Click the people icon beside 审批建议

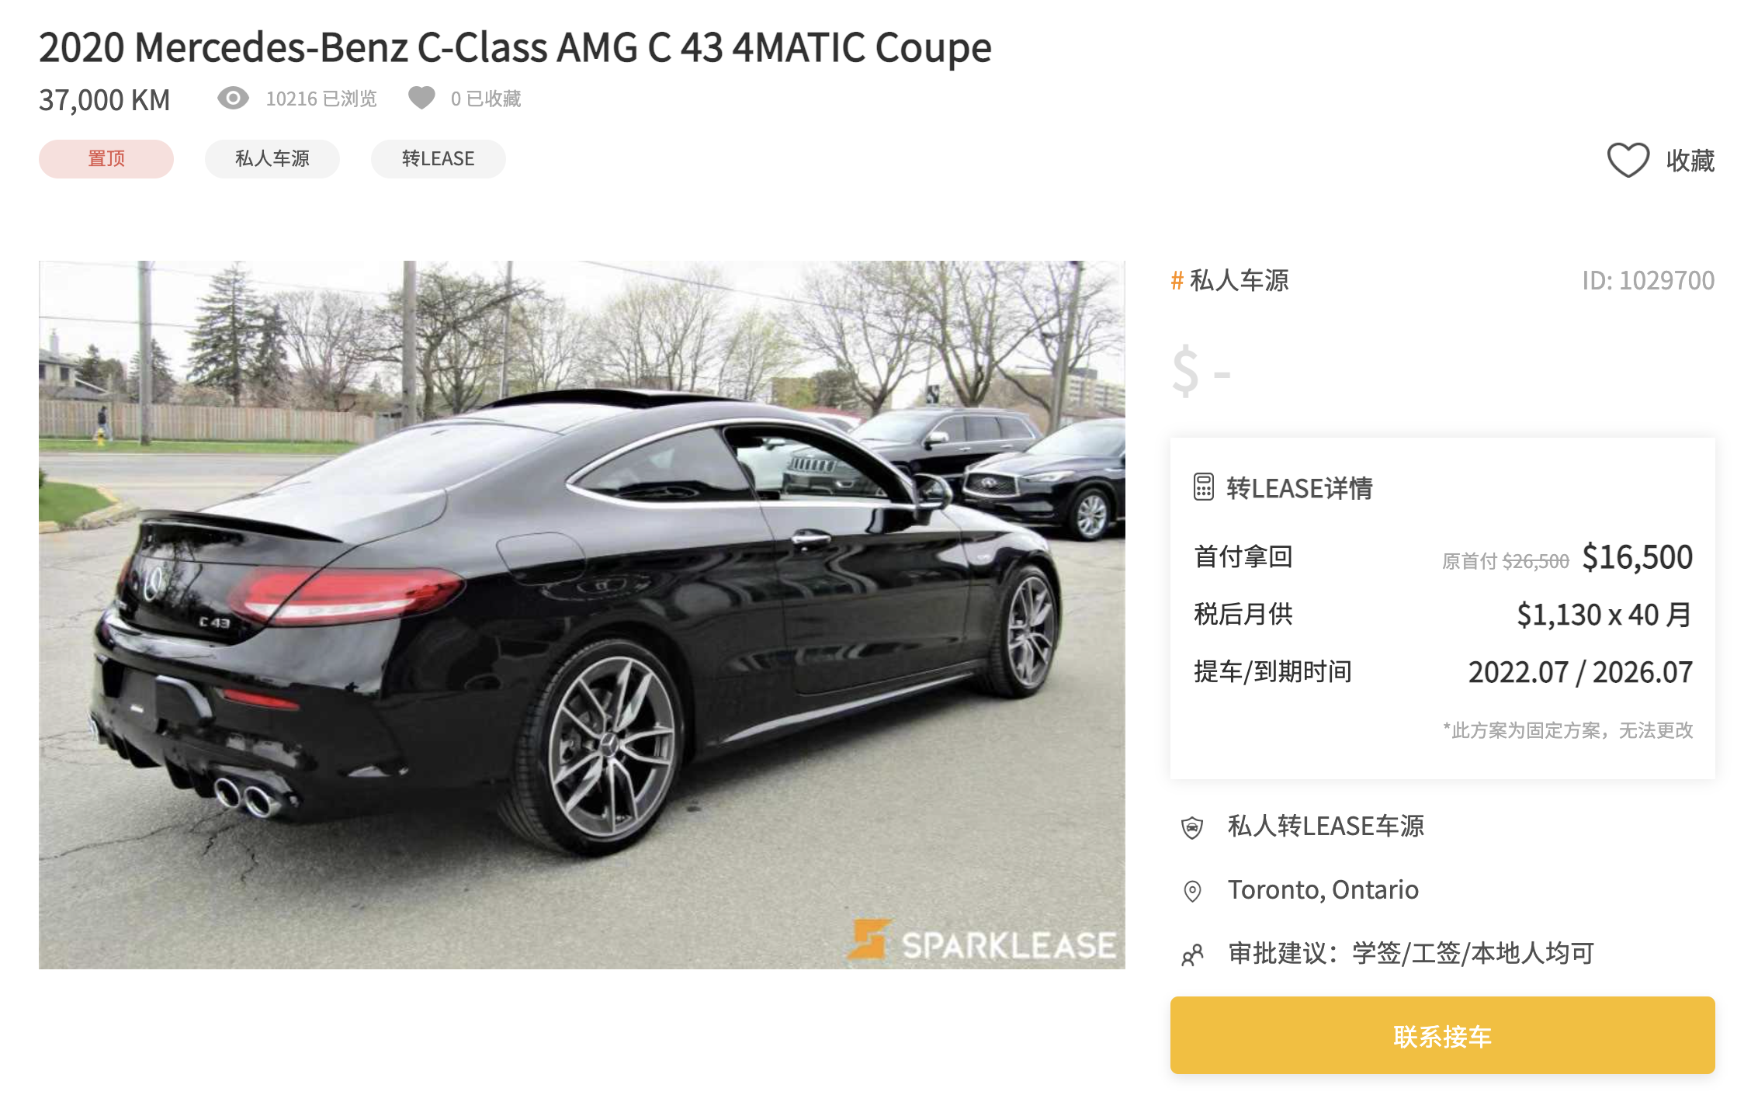click(1192, 955)
